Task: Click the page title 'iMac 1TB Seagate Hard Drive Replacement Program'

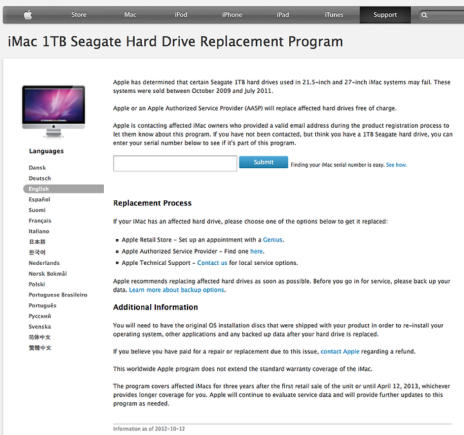Action: [175, 41]
